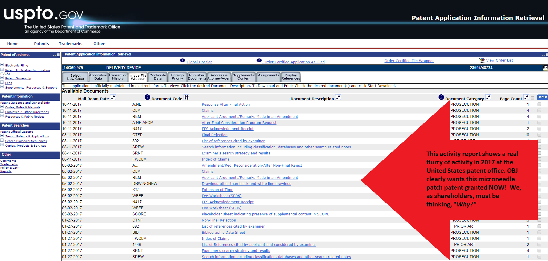Expand the Patent Ownership tree node
This screenshot has width=548, height=261.
(2, 78)
